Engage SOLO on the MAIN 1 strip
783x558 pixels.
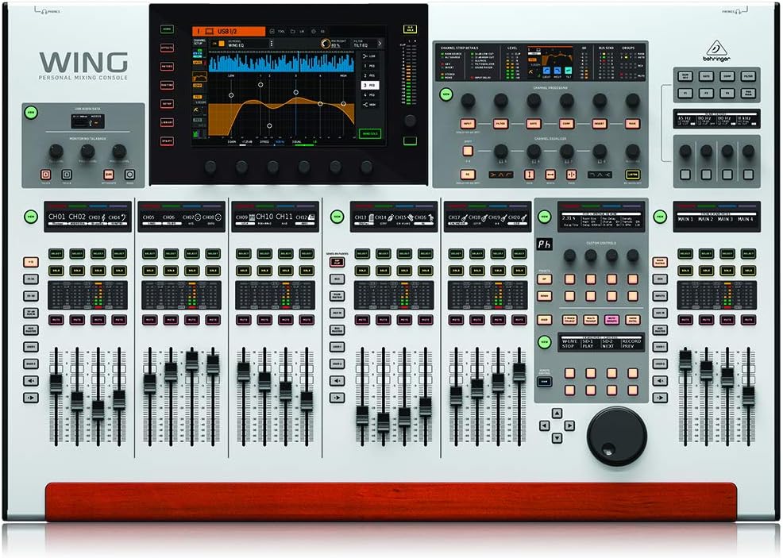click(686, 270)
